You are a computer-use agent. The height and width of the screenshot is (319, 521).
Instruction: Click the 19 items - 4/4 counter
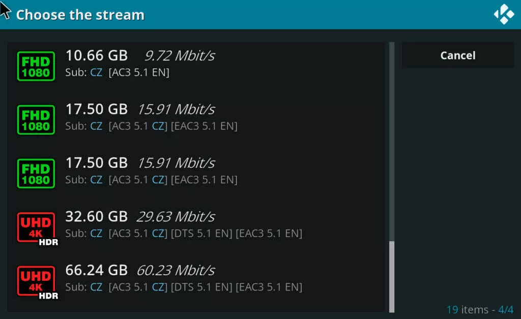480,310
